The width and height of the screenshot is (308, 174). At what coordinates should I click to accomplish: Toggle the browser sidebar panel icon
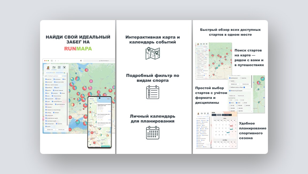(x=52, y=61)
